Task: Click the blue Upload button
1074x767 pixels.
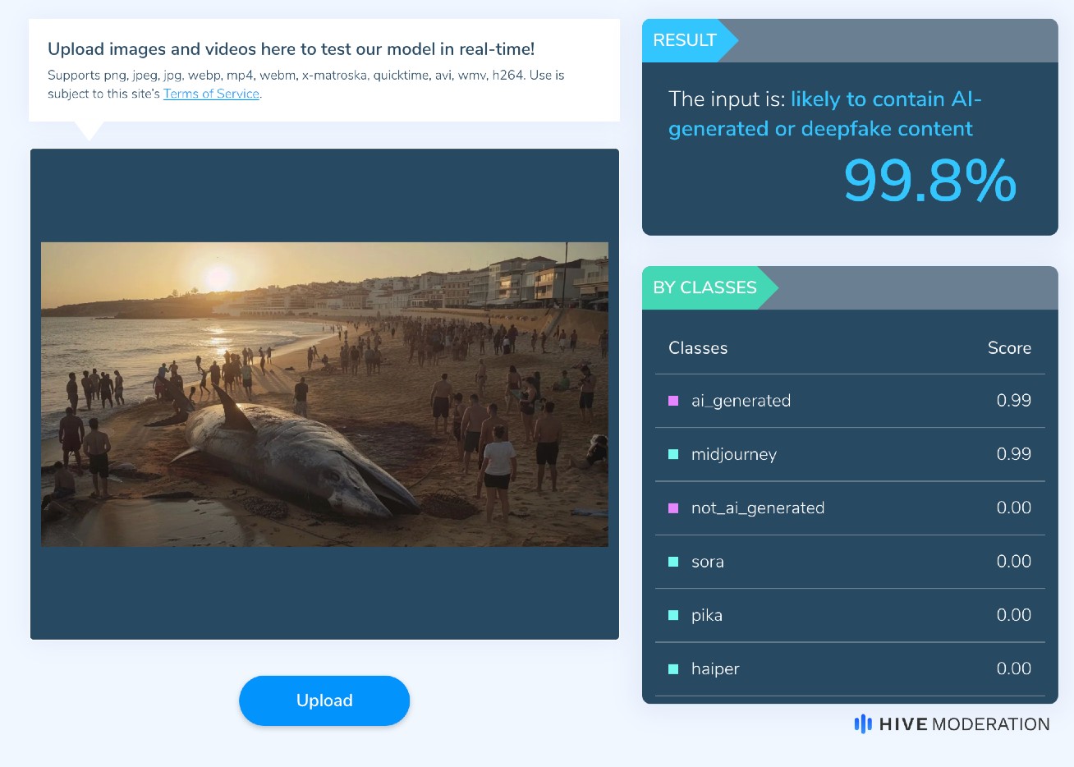Action: click(324, 700)
